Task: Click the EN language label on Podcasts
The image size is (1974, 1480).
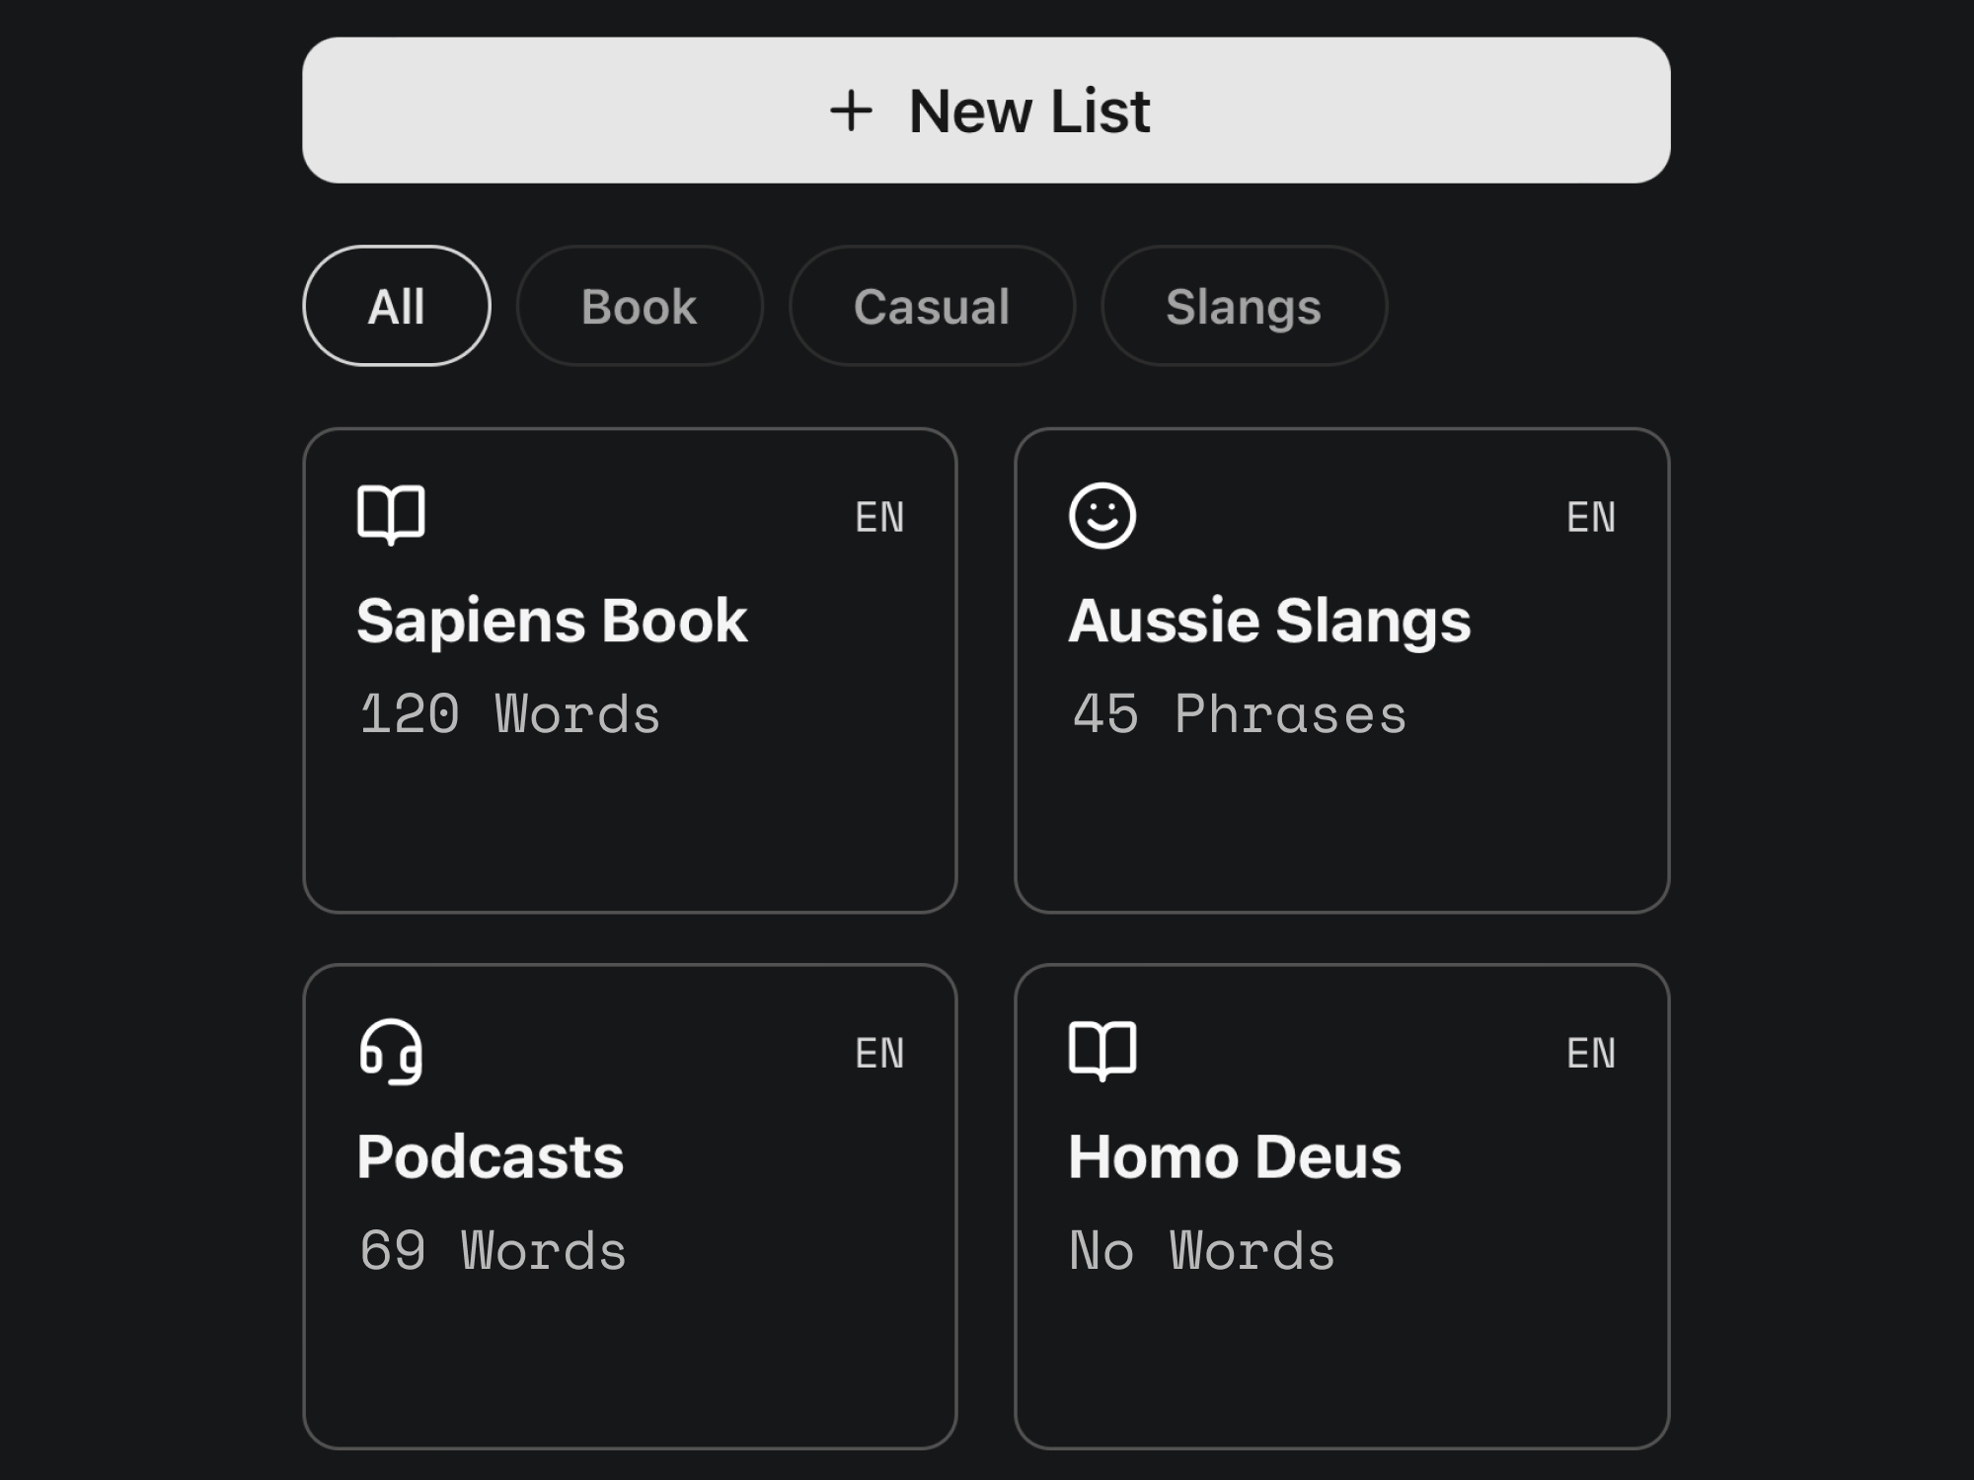Action: pyautogui.click(x=879, y=1054)
